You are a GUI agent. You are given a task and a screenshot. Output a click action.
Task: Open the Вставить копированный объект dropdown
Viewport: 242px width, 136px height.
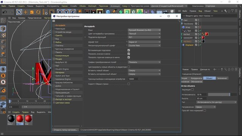pos(144,74)
